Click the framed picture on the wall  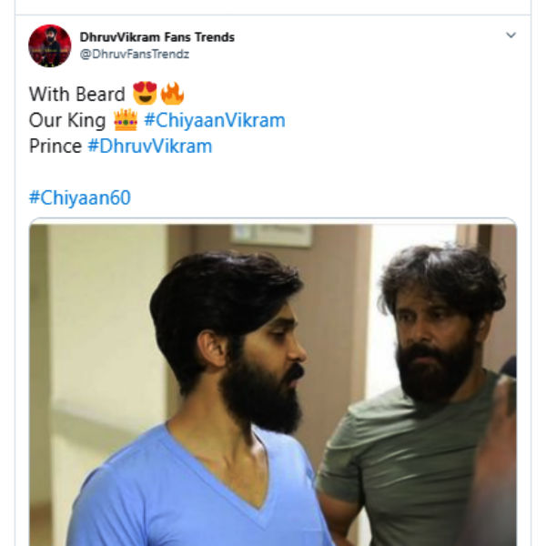coord(272,235)
